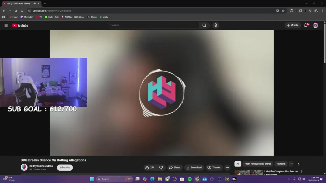Open browser extensions puzzle icon
326x183 pixels.
(x=292, y=11)
